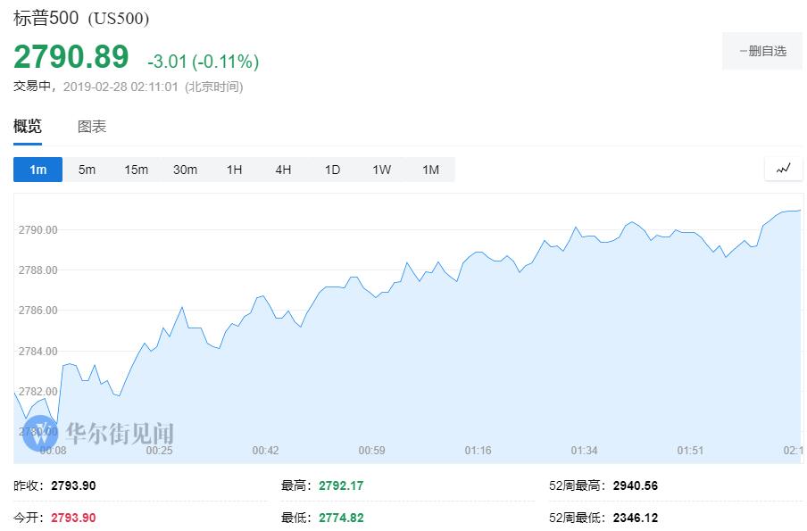
Task: Click the 华尔街见闻 watermark logo
Action: coord(98,435)
